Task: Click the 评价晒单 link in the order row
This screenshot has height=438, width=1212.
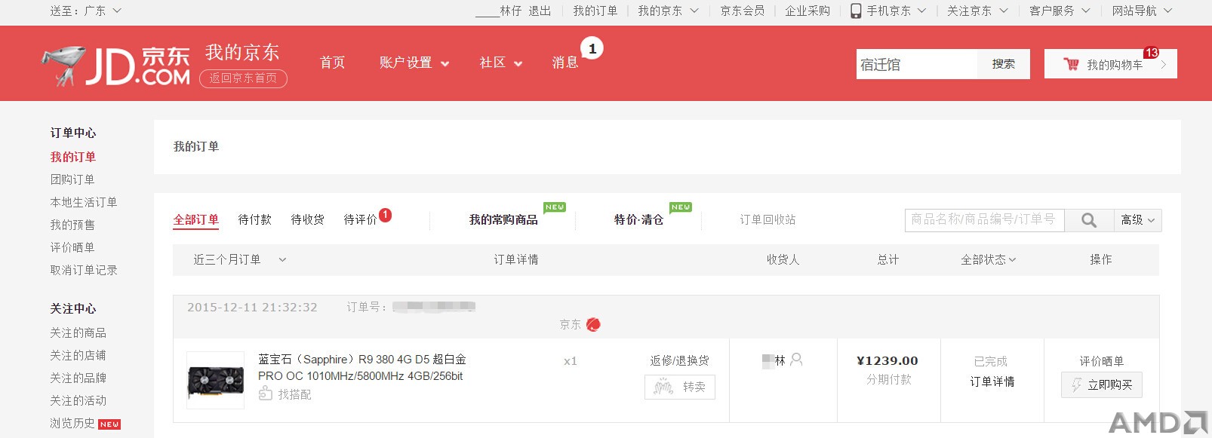Action: click(1102, 361)
